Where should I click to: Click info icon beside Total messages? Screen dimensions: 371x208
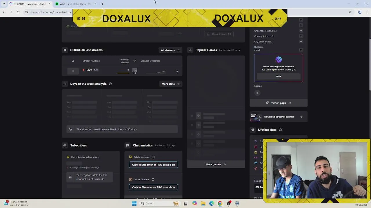tap(153, 157)
